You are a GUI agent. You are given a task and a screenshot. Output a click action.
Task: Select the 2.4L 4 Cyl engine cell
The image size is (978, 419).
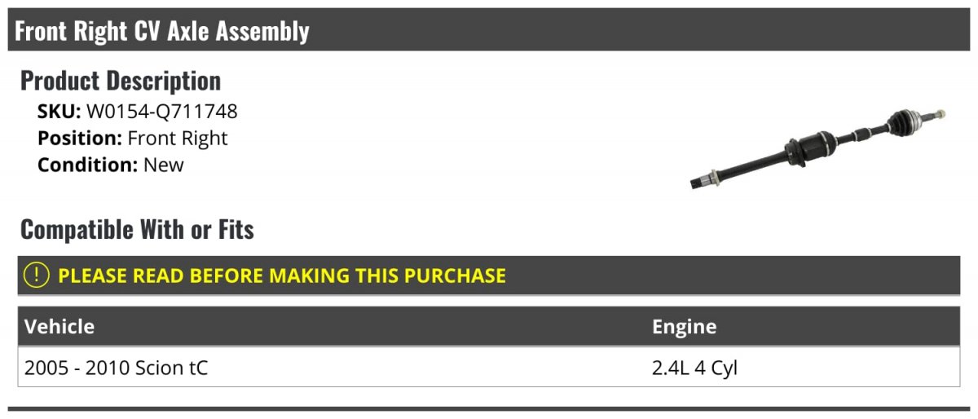[694, 368]
